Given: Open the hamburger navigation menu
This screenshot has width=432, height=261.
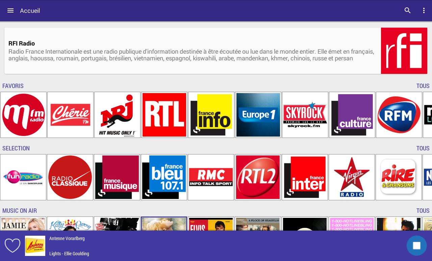Looking at the screenshot, I should tap(10, 10).
